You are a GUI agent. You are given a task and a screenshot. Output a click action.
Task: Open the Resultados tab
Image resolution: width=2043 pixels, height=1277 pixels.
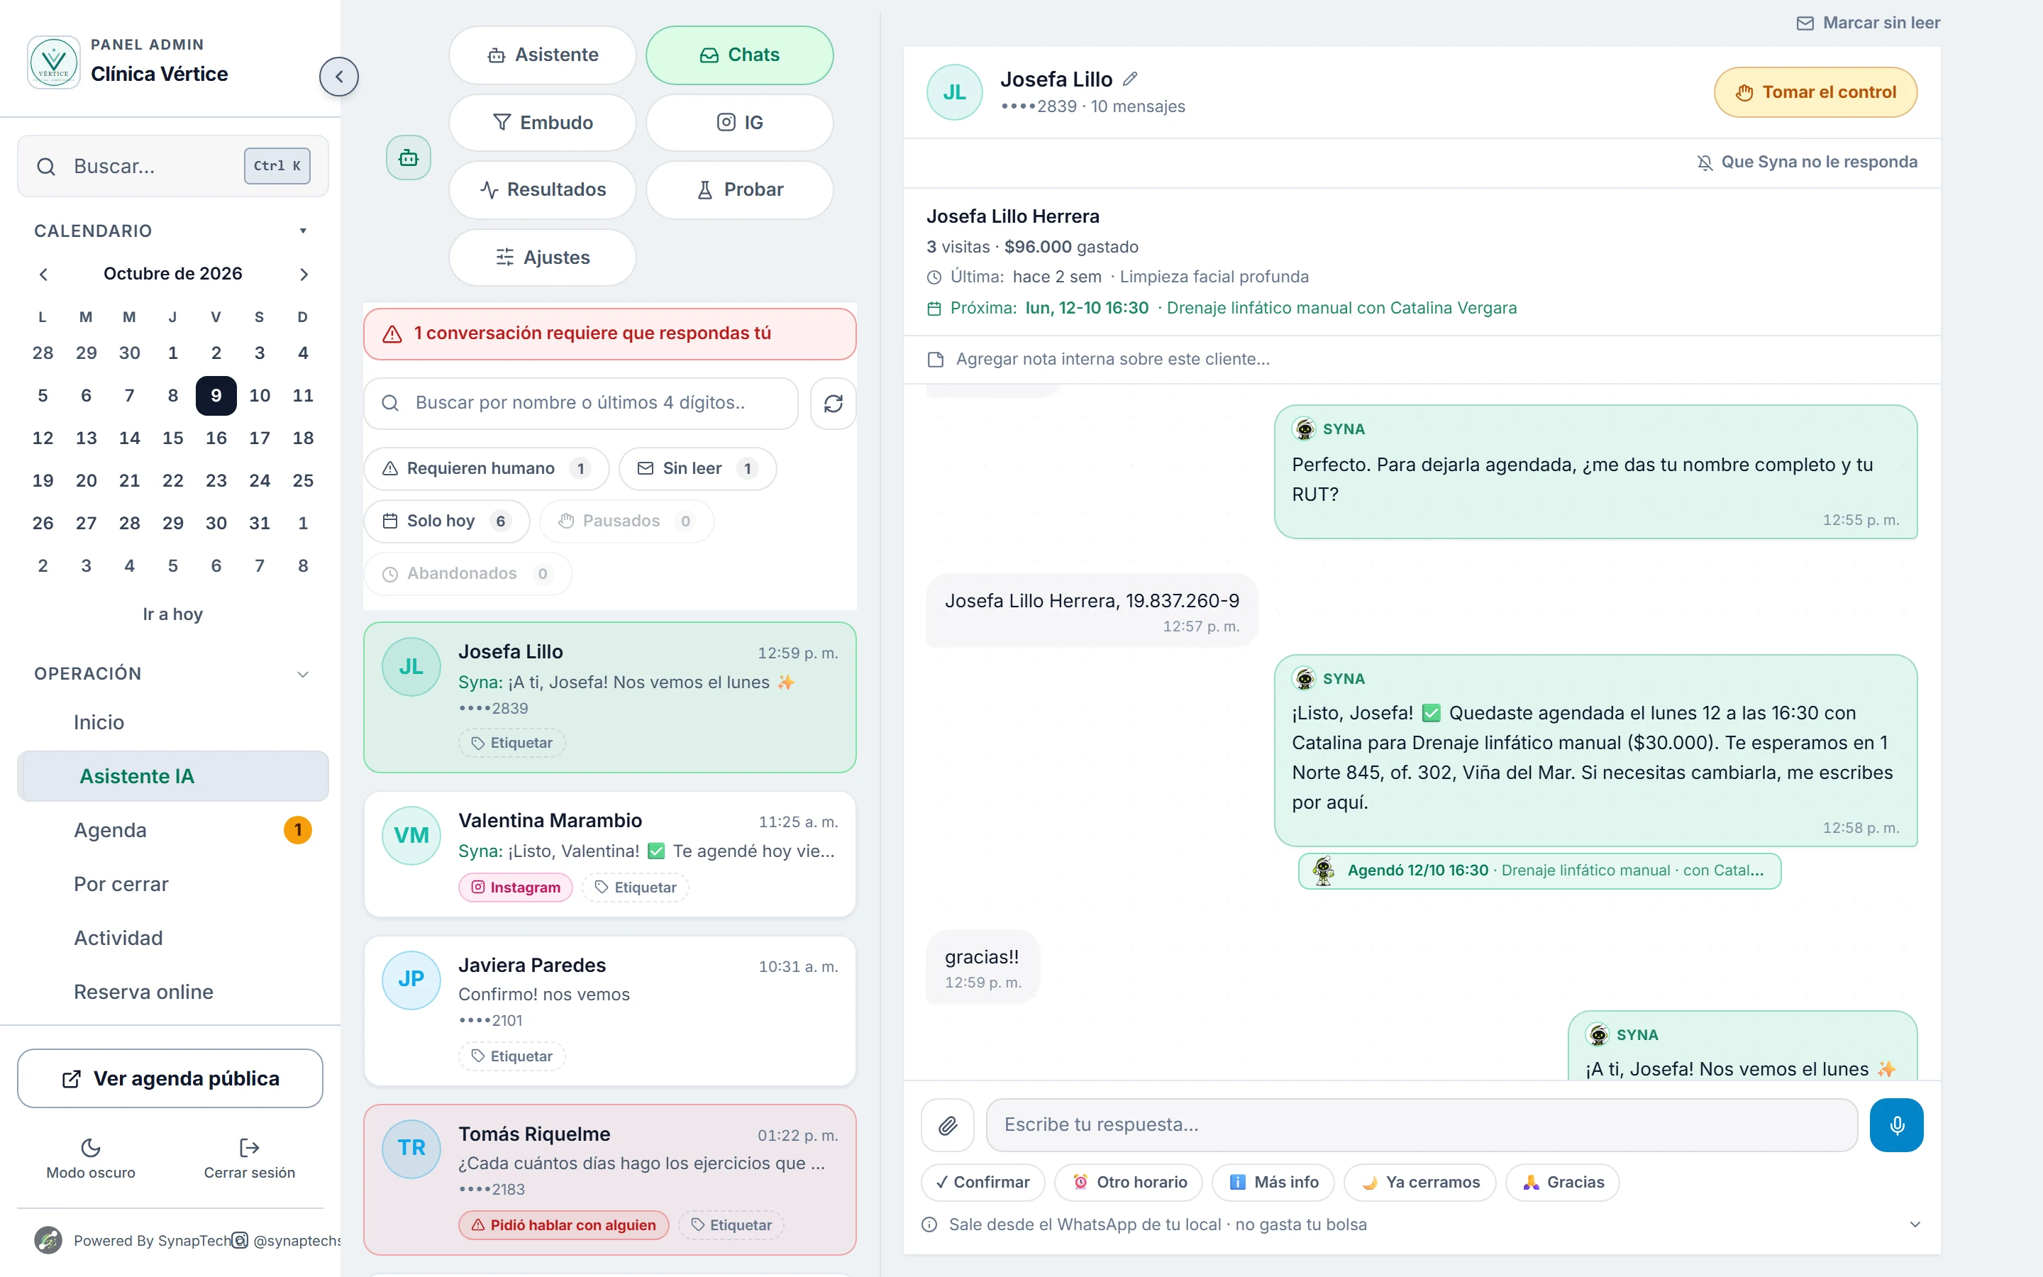pos(543,190)
